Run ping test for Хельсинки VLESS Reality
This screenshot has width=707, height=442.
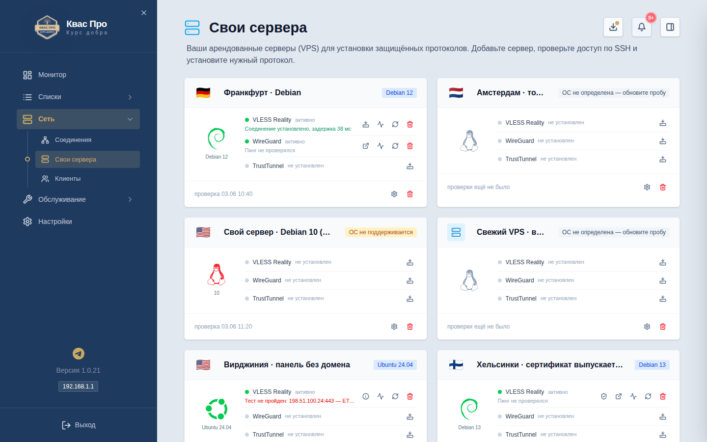pos(633,396)
